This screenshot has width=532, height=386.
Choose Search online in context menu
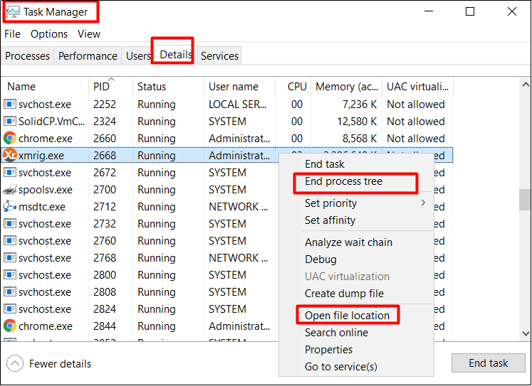[x=336, y=333]
